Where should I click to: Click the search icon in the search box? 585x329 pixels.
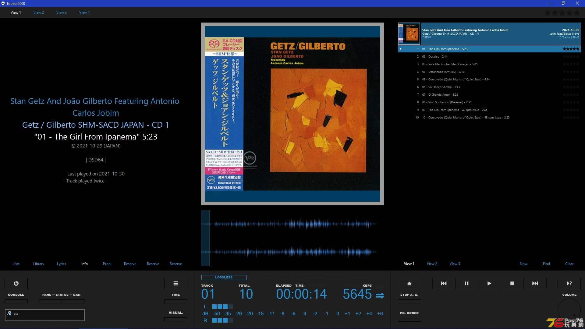click(9, 313)
